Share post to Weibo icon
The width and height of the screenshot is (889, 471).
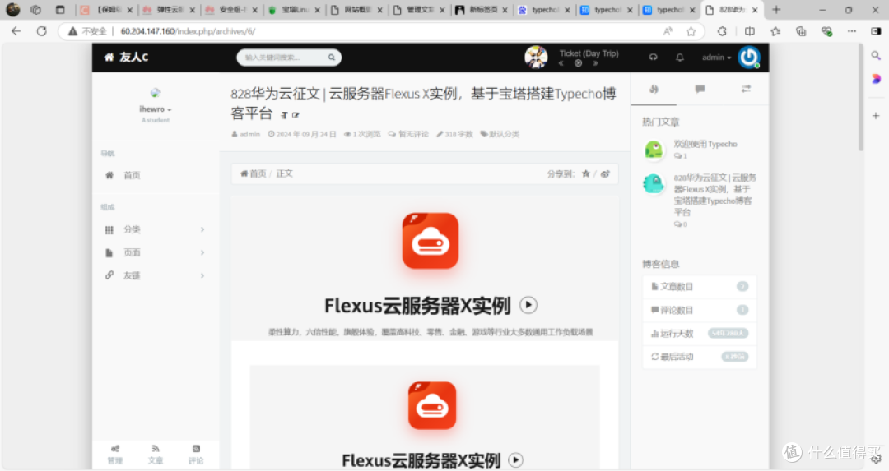click(x=605, y=173)
